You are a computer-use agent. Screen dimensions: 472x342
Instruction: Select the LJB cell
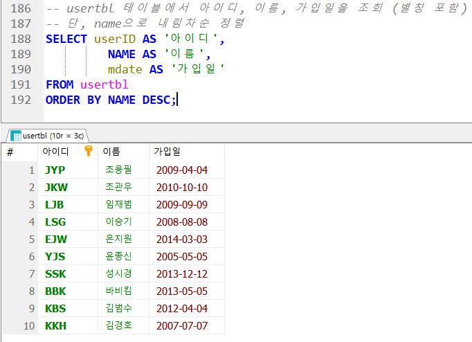(x=68, y=204)
